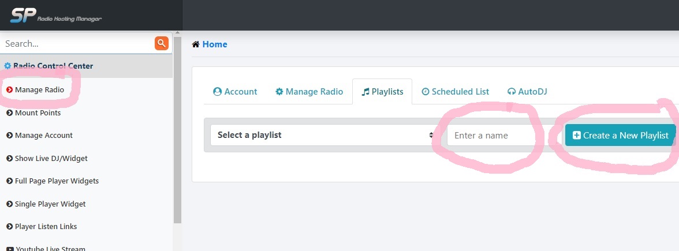Open the Select a playlist dropdown

(324, 135)
